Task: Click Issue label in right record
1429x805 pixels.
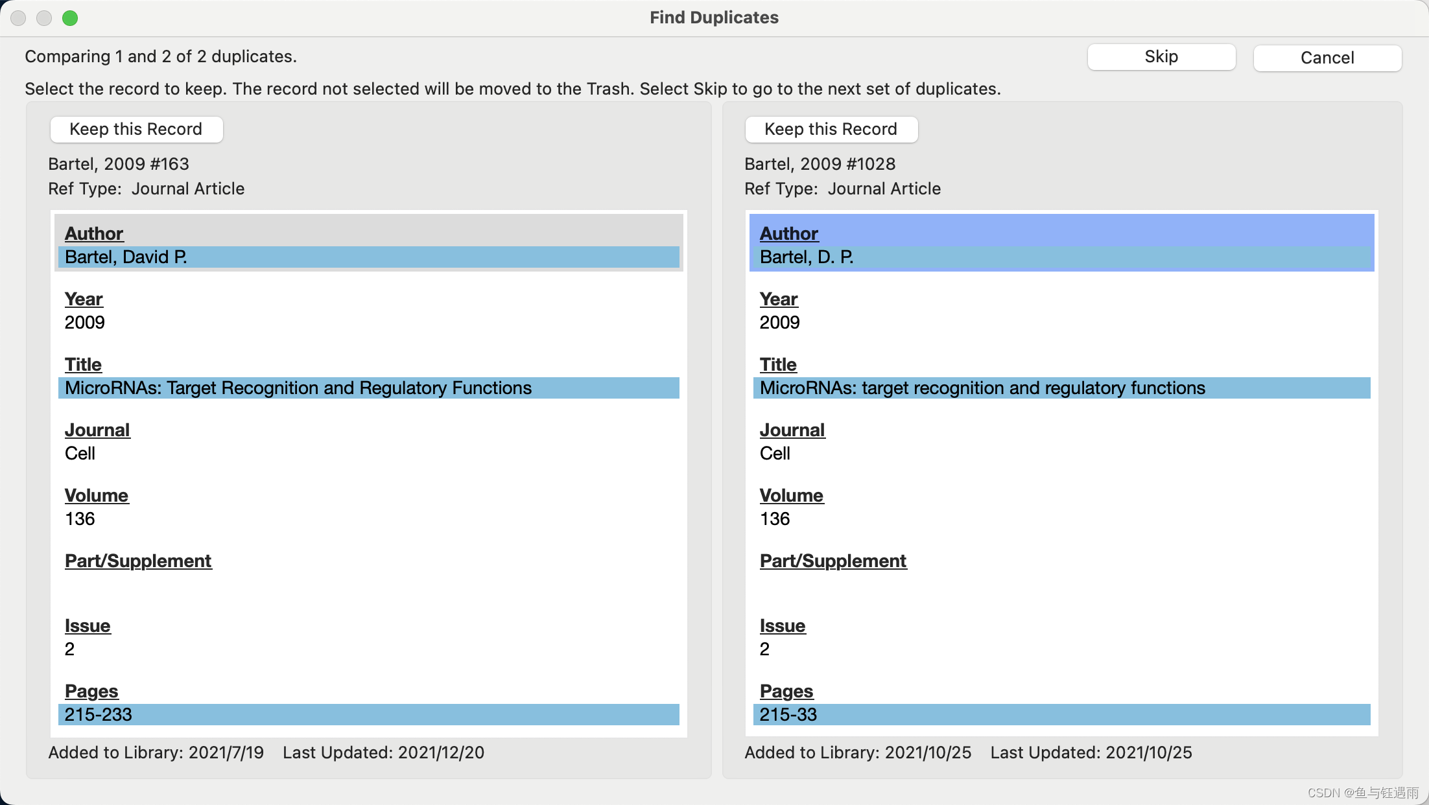Action: coord(783,625)
